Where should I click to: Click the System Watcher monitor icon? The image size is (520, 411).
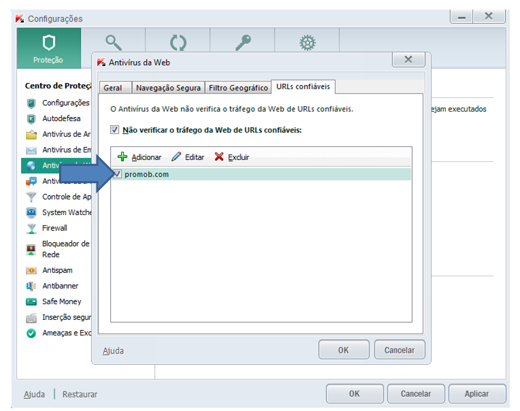pos(31,212)
